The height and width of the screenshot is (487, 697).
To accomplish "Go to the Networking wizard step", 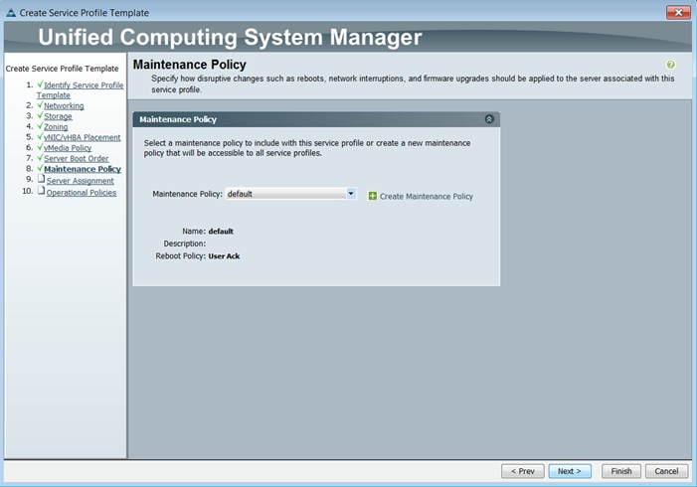I will pyautogui.click(x=64, y=105).
